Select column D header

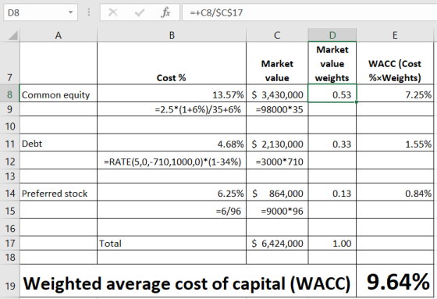tap(332, 35)
